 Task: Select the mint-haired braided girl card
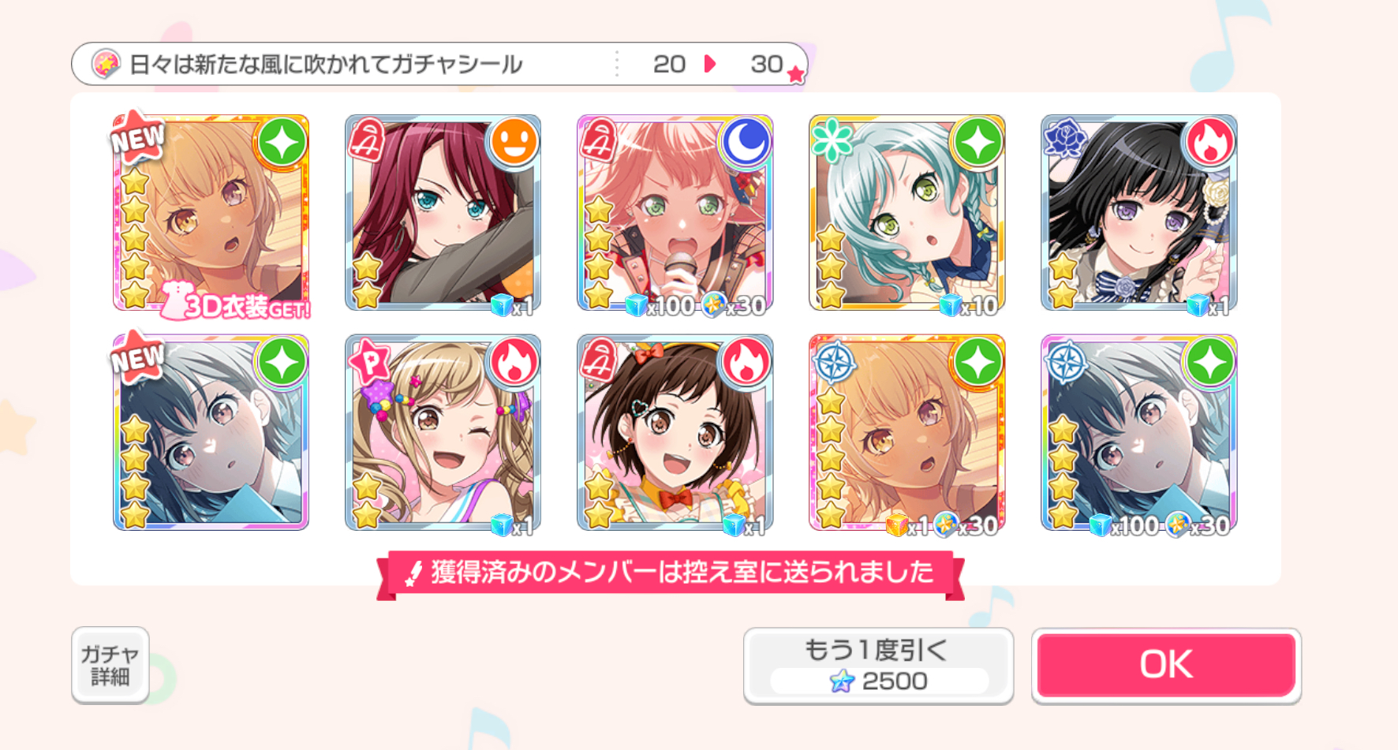tap(906, 213)
